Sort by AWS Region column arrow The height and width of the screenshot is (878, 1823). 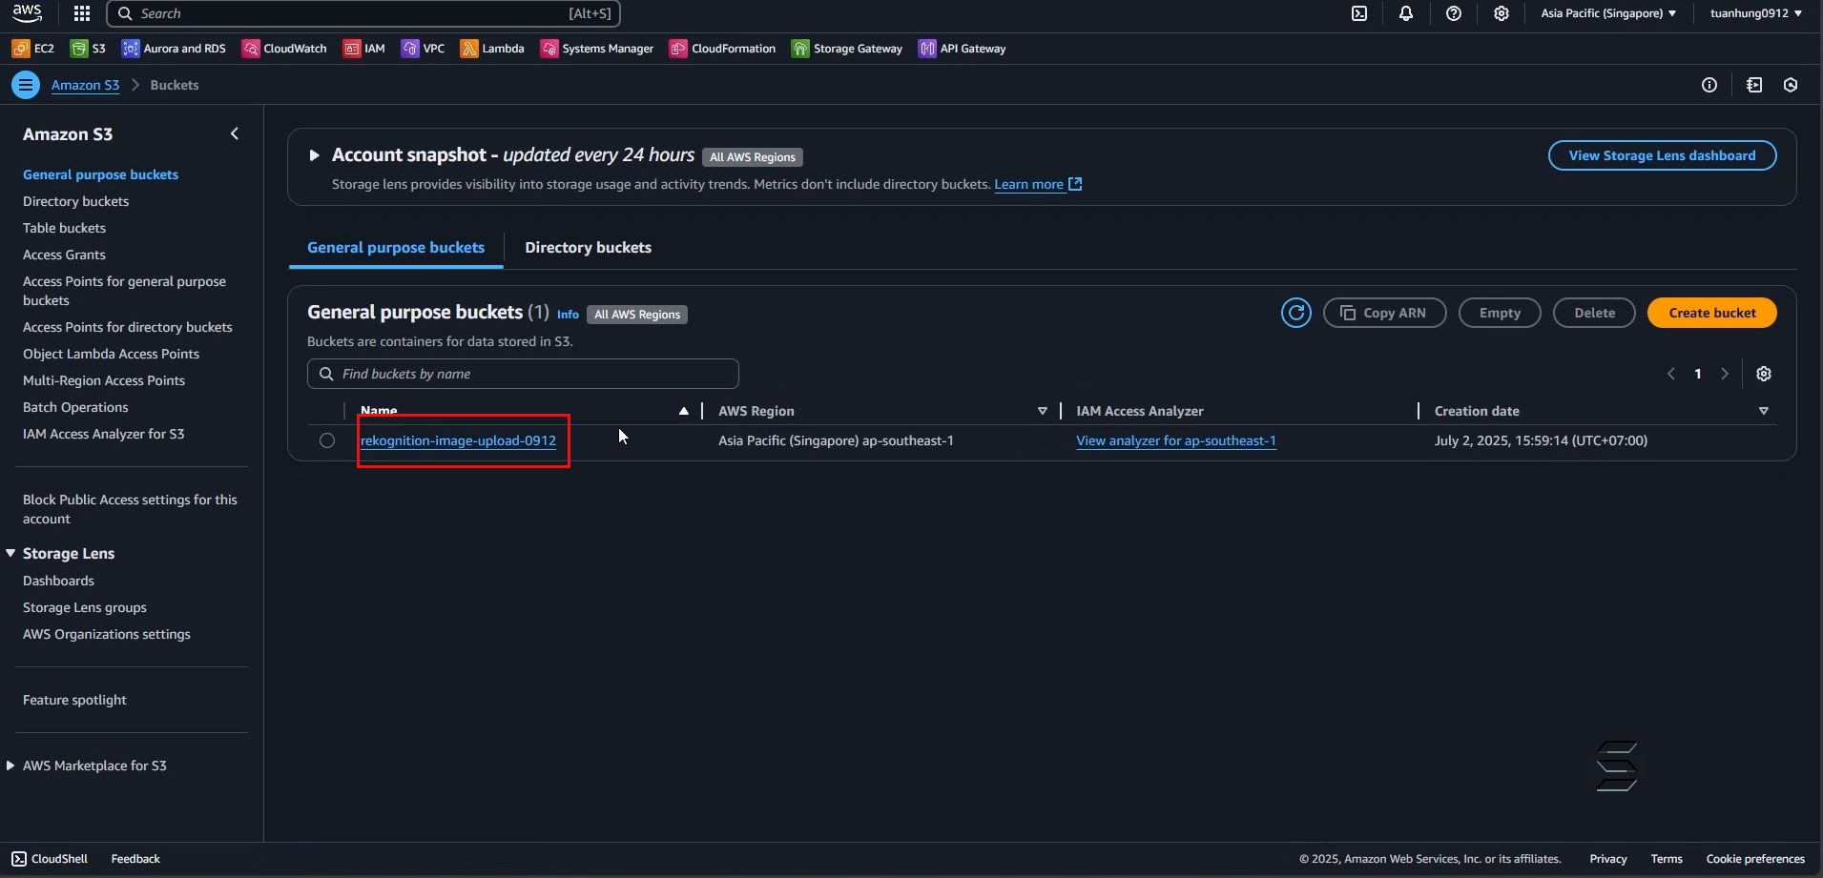click(1042, 411)
